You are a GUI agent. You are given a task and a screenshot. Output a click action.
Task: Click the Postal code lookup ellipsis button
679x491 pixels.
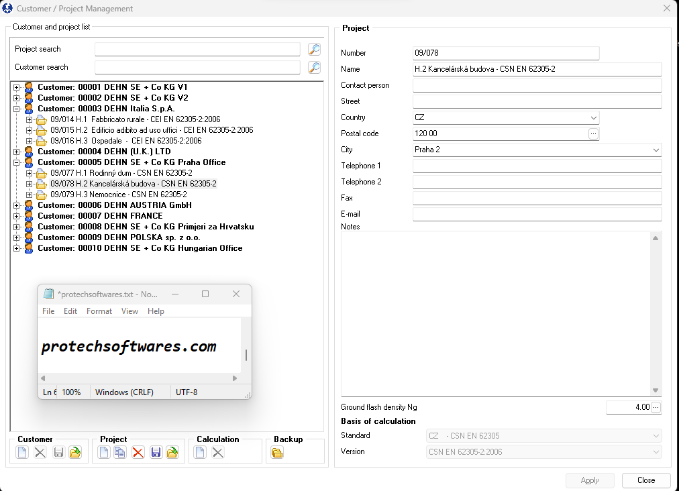pos(593,133)
